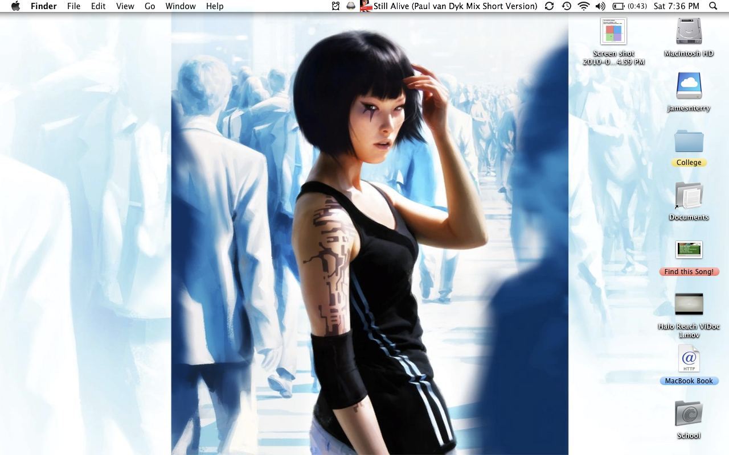Show battery status menu
Viewport: 729px width, 455px height.
[629, 6]
